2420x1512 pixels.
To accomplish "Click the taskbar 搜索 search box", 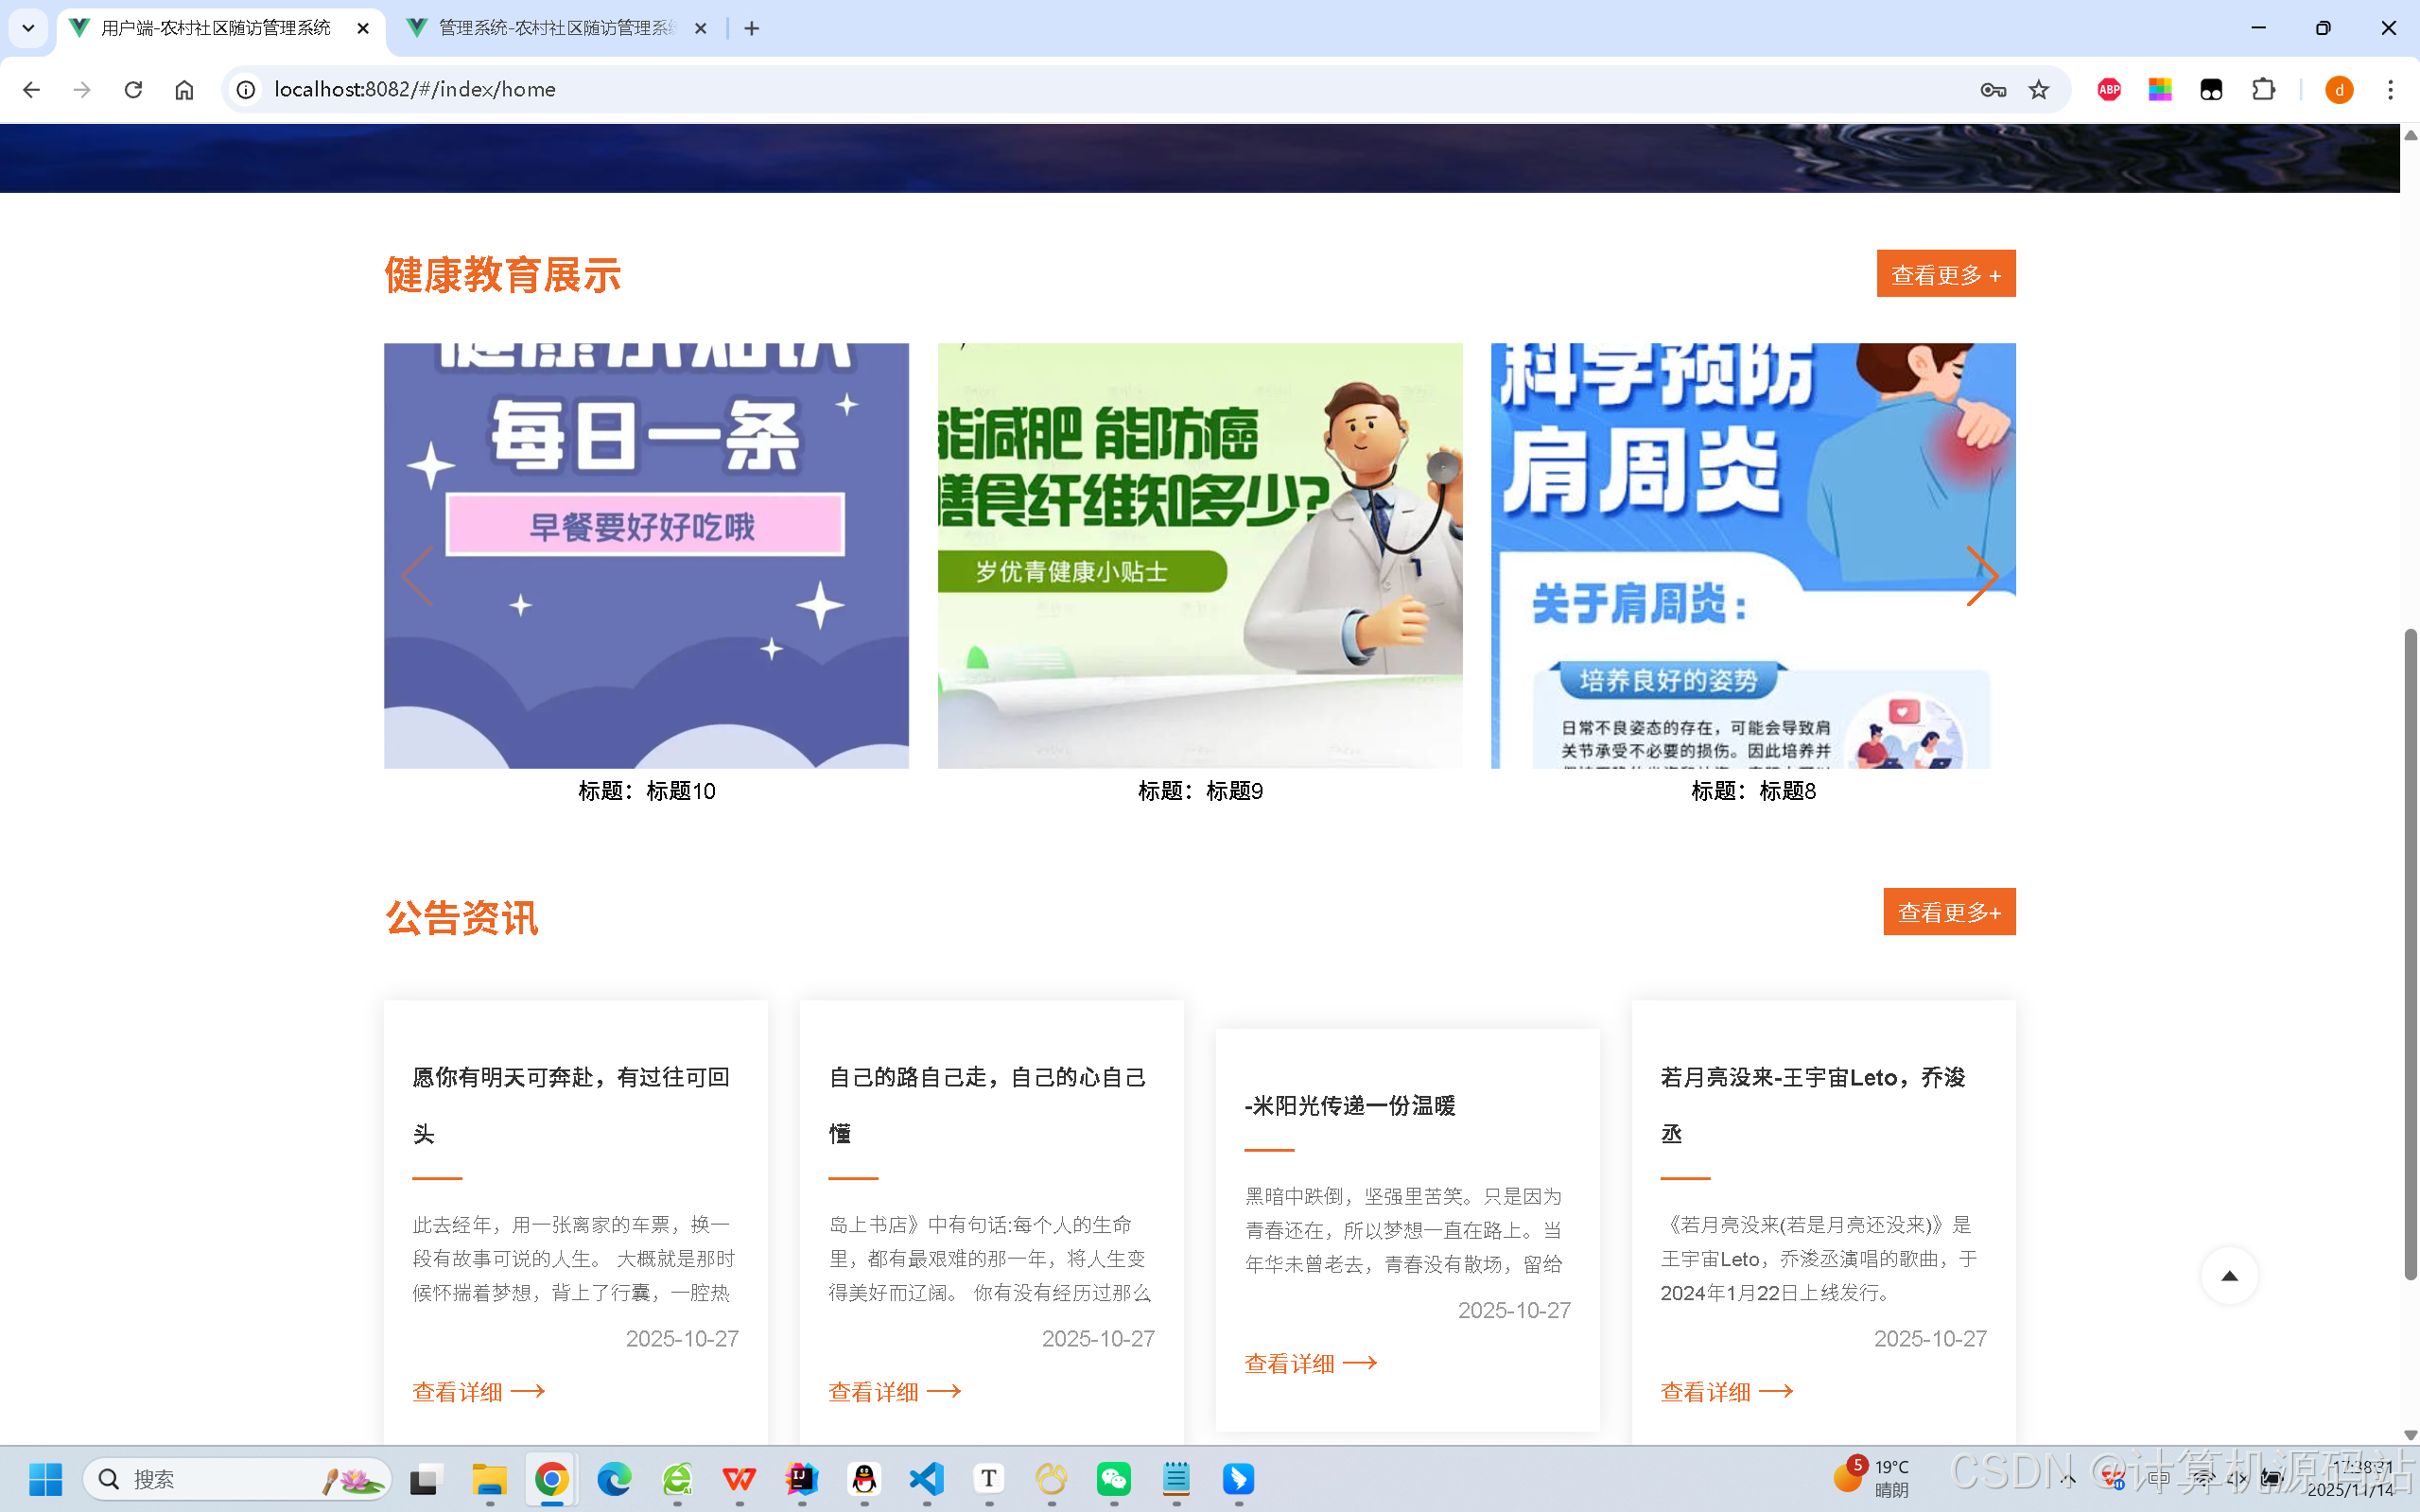I will pos(237,1479).
